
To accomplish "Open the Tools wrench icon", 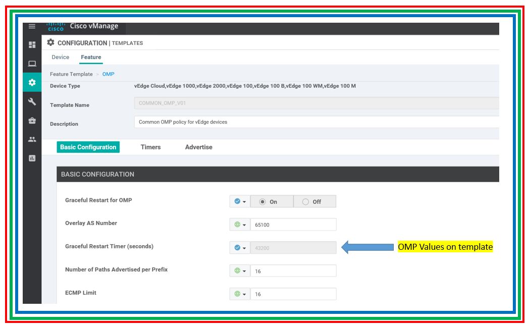I will 32,101.
